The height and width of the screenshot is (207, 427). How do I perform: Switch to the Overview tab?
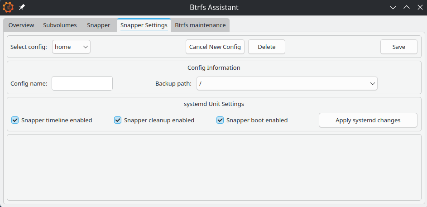(21, 25)
